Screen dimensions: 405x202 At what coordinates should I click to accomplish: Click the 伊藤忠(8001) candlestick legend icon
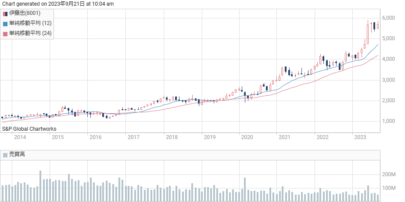pyautogui.click(x=5, y=14)
